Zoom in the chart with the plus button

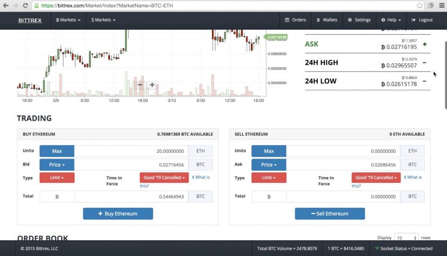tap(152, 85)
